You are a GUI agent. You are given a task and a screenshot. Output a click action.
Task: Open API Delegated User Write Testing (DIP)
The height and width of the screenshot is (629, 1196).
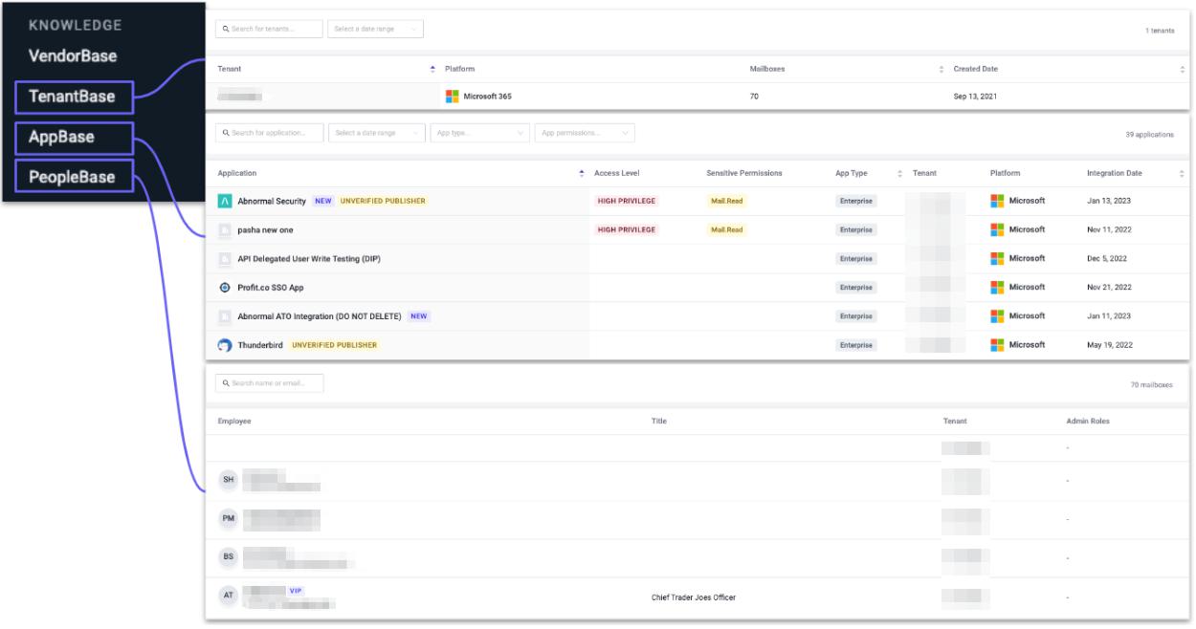tap(309, 259)
